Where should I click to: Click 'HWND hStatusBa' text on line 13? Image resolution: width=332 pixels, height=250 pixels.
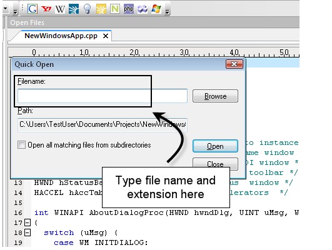click(x=68, y=182)
